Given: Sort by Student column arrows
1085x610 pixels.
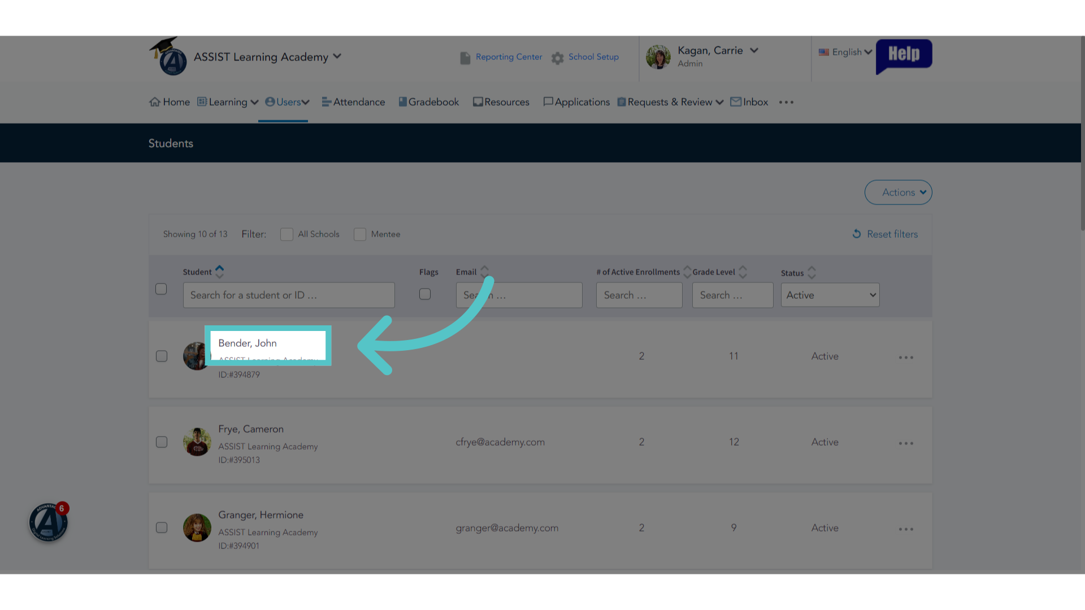Looking at the screenshot, I should (x=220, y=272).
